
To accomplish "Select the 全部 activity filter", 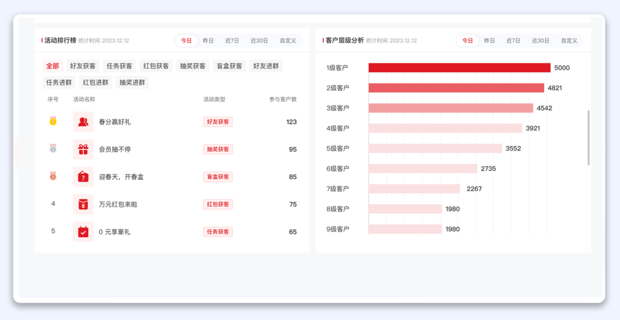I will click(52, 66).
